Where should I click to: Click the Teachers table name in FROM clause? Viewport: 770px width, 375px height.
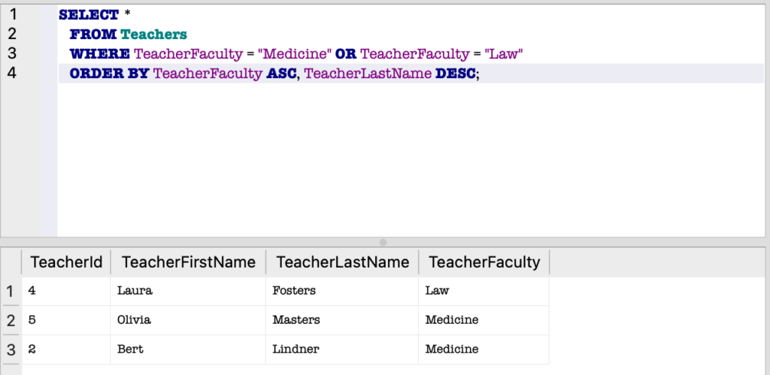153,35
